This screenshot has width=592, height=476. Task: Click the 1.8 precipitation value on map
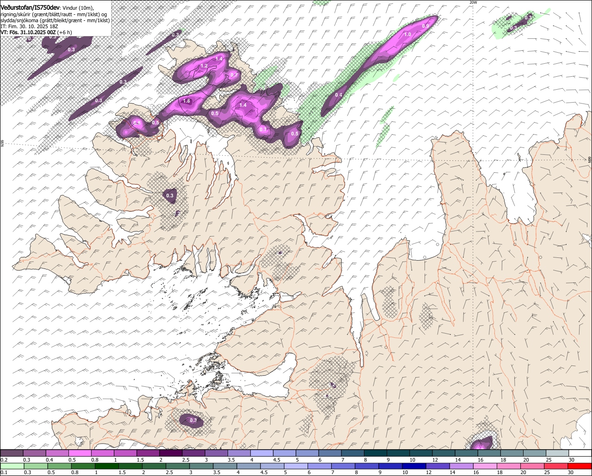pos(187,101)
